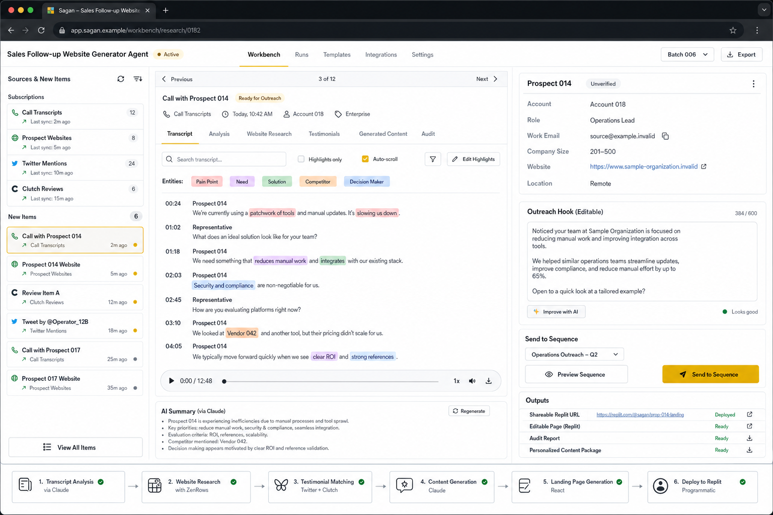Click Preview Sequence
The image size is (773, 515).
(x=576, y=374)
